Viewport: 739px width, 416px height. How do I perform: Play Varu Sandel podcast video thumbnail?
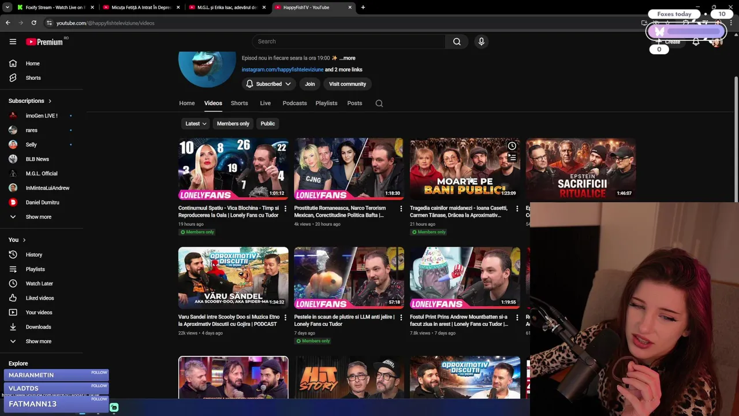click(x=233, y=278)
